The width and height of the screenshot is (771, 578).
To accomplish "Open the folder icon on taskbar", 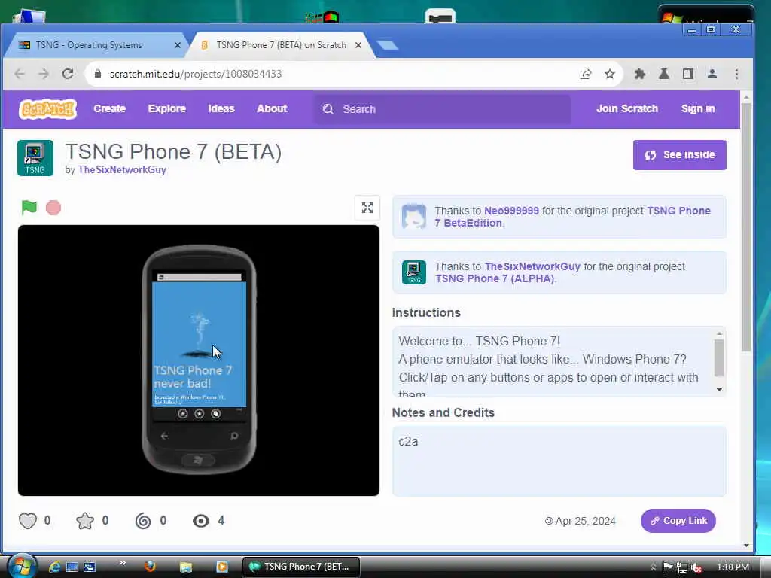I will [186, 567].
